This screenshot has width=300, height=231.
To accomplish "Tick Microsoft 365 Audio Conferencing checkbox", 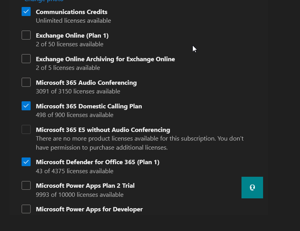I will 26,82.
